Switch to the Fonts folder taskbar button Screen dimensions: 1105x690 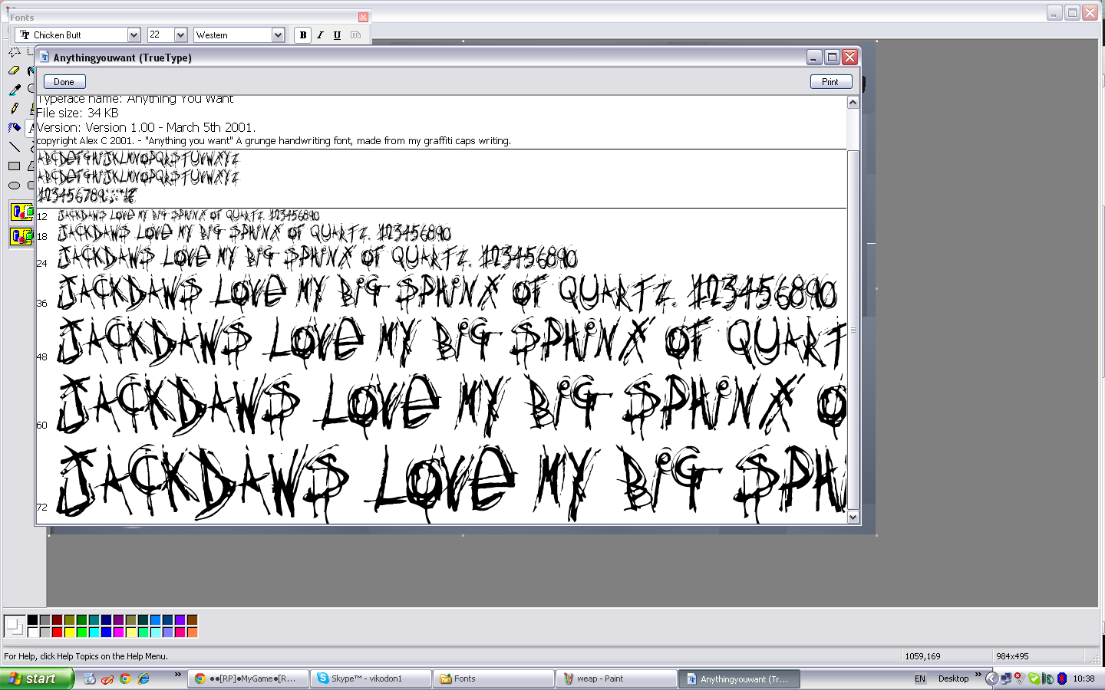coord(493,678)
